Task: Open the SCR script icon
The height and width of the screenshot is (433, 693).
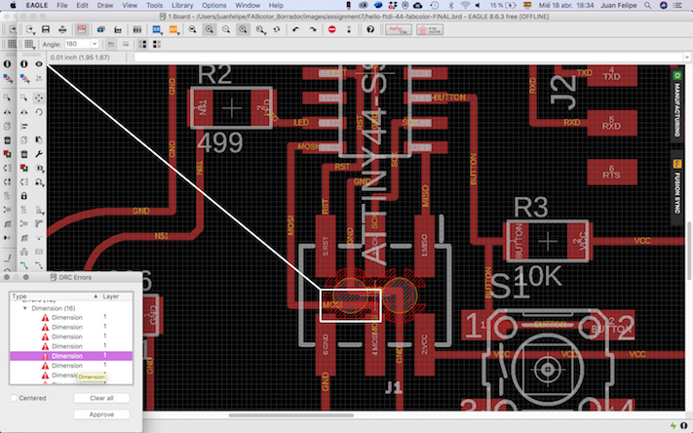Action: (x=157, y=29)
